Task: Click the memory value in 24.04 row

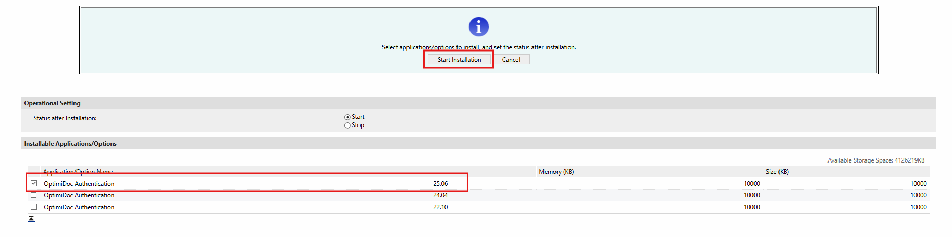Action: pos(752,195)
